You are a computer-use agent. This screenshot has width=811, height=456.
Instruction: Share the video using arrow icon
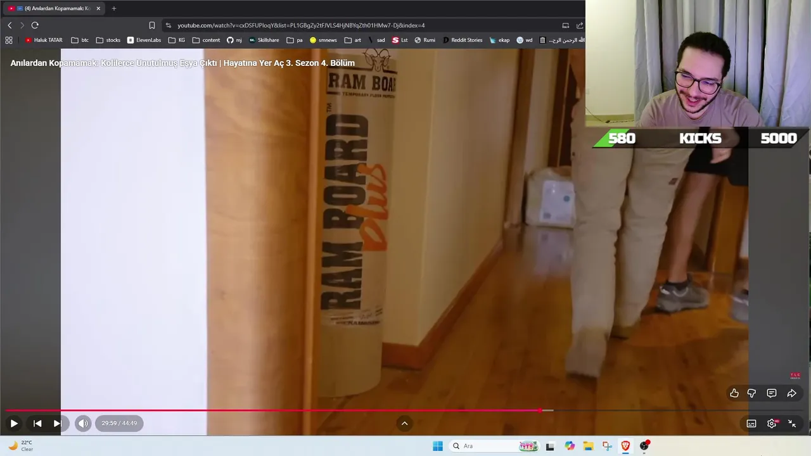(792, 393)
